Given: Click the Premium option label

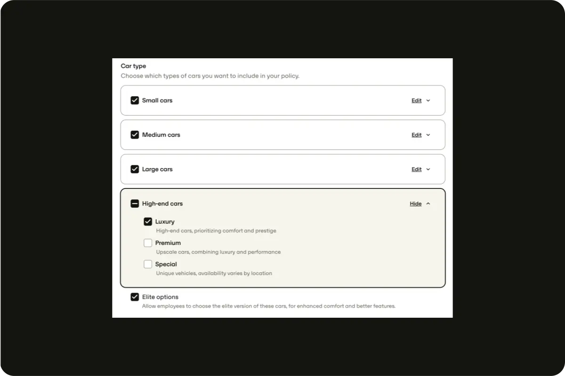Looking at the screenshot, I should [x=168, y=243].
